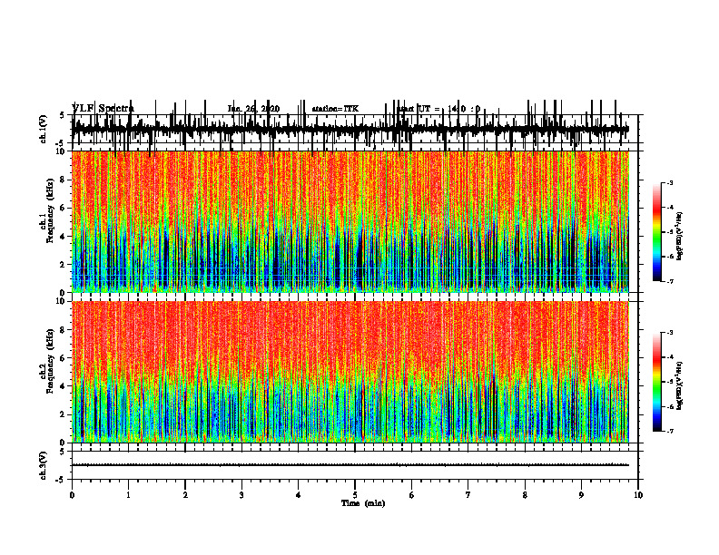Screen dimensions: 719x555
Task: Click the ch.2 colorbar's "log(PSD)" label
Action: coord(680,385)
